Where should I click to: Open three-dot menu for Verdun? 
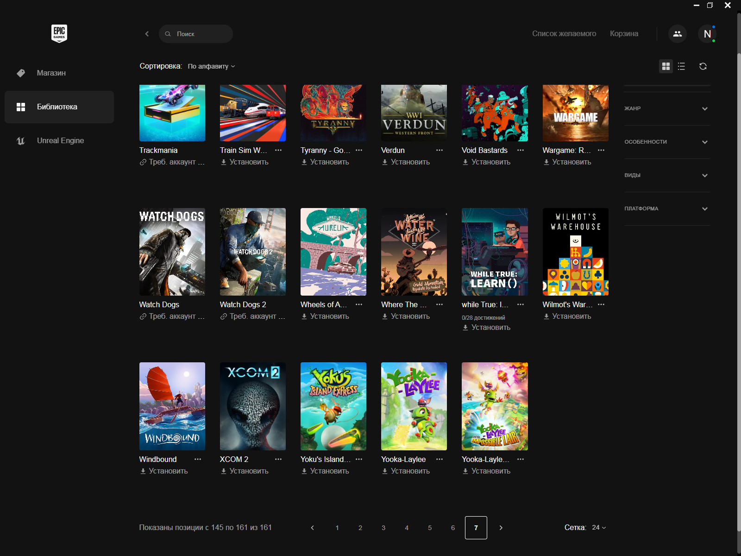(x=440, y=150)
